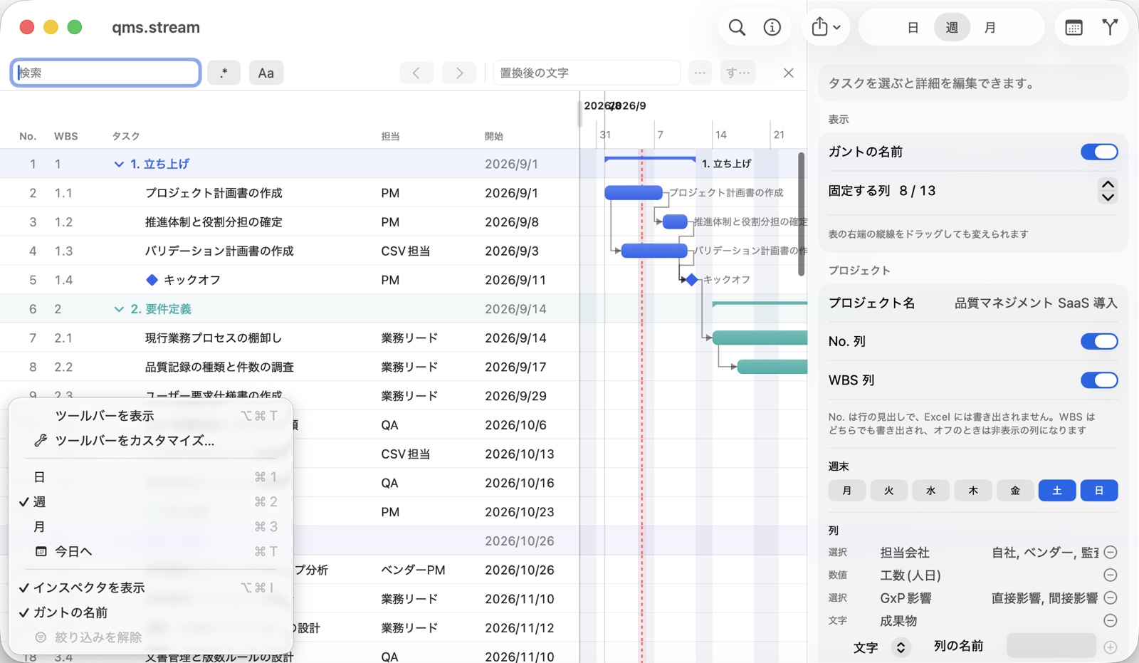This screenshot has height=663, width=1139.
Task: Set 金 as weekend day
Action: pyautogui.click(x=1015, y=491)
